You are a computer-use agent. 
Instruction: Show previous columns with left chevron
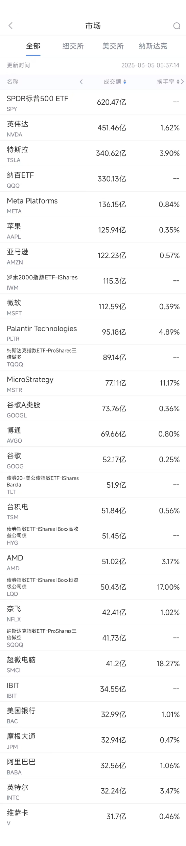coord(81,82)
